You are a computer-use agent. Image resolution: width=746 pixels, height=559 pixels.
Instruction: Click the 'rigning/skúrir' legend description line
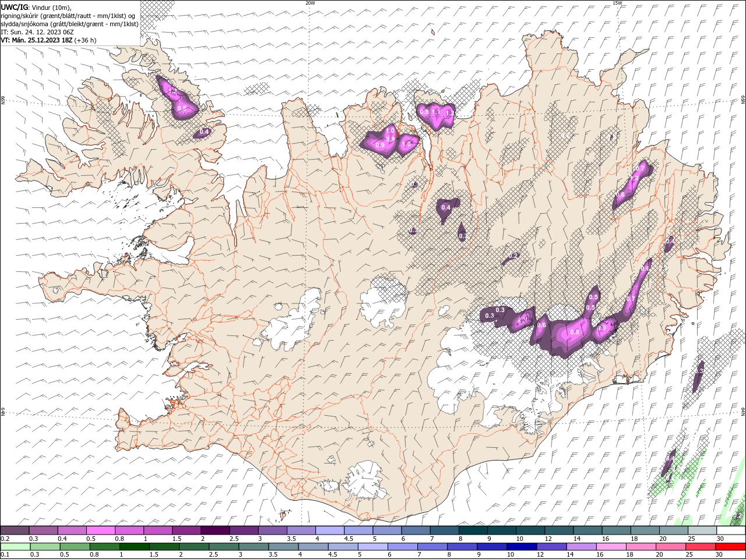(x=68, y=16)
